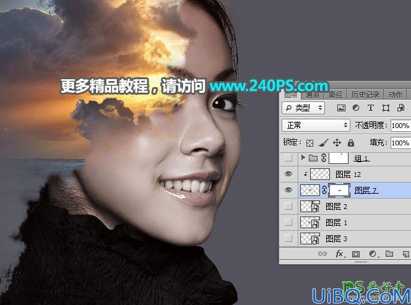Toggle lock all padlock icon
The width and height of the screenshot is (411, 305).
click(x=351, y=143)
